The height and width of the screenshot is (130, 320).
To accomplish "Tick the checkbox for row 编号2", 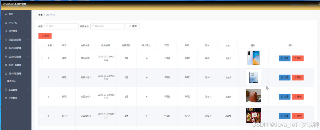I will coord(42,78).
